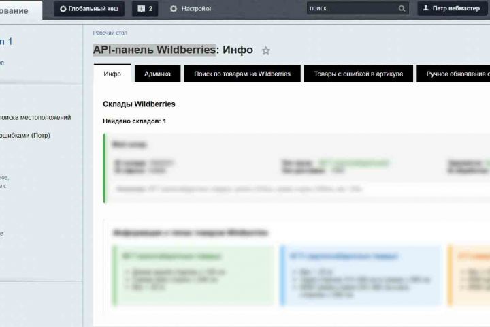Open the Глобальный кеш button
490x327 pixels.
point(89,9)
